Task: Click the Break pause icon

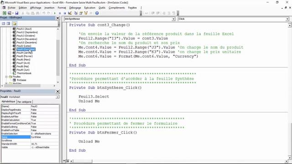Action: (60, 13)
